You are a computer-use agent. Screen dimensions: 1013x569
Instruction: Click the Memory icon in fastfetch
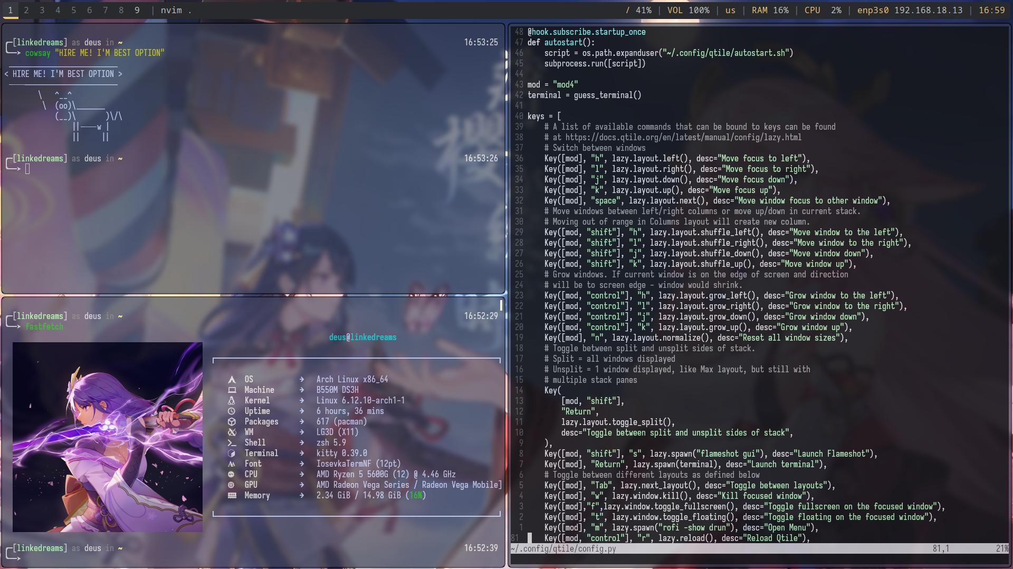(232, 495)
